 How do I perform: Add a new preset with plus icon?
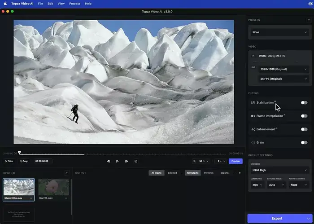[x=309, y=20]
